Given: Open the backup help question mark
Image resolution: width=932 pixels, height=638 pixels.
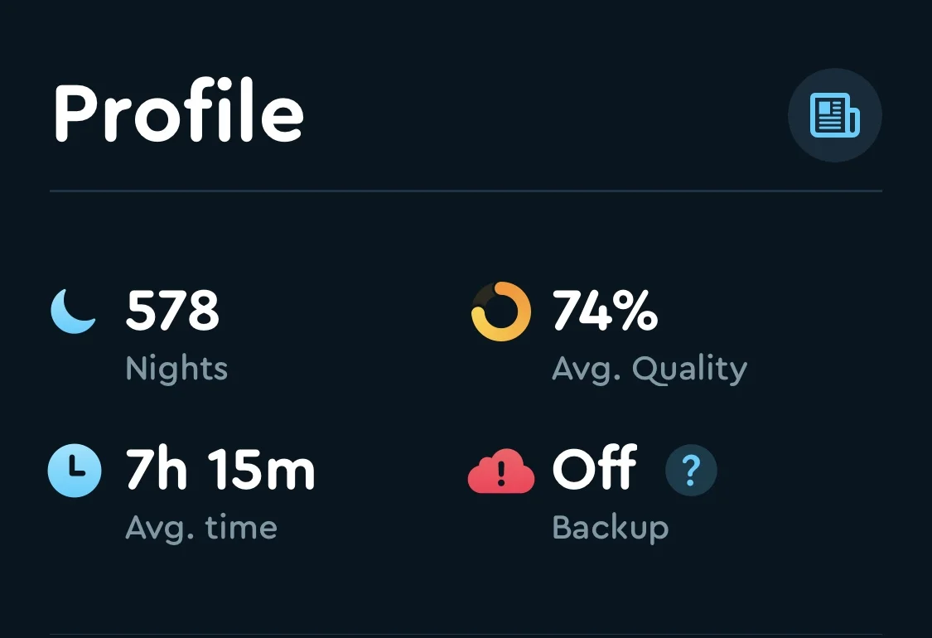Looking at the screenshot, I should point(691,471).
